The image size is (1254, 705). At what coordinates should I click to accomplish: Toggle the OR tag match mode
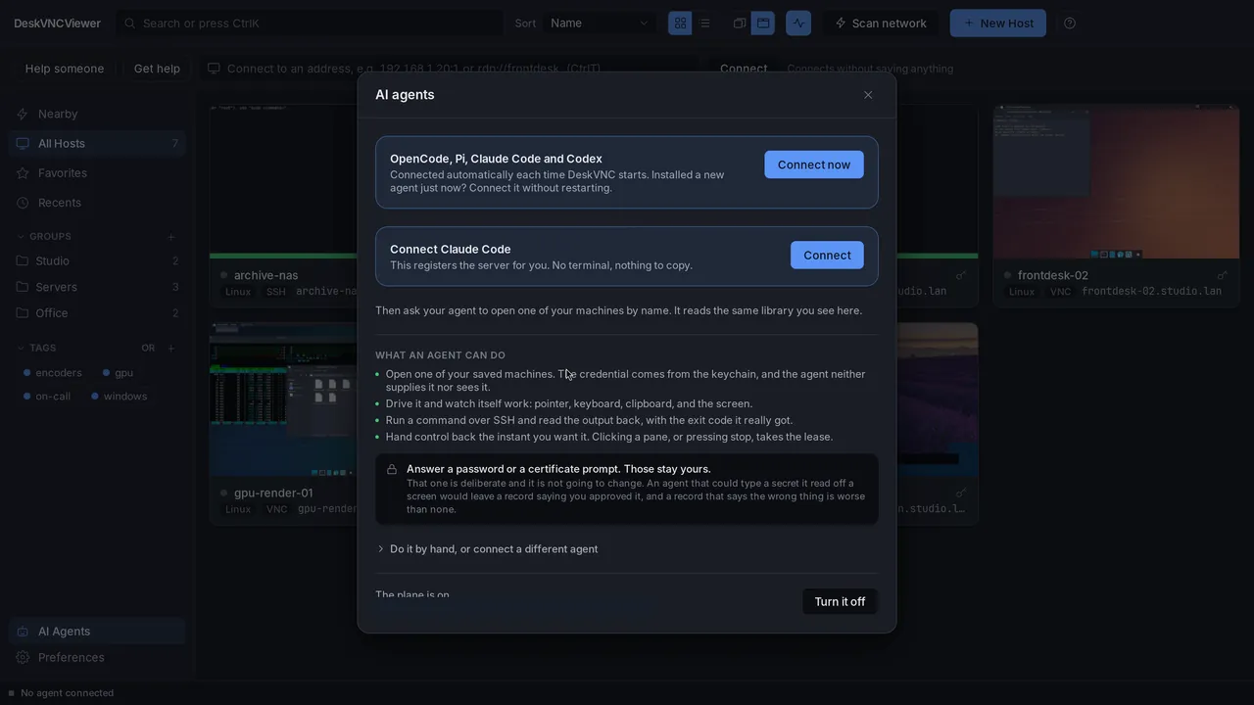(148, 348)
